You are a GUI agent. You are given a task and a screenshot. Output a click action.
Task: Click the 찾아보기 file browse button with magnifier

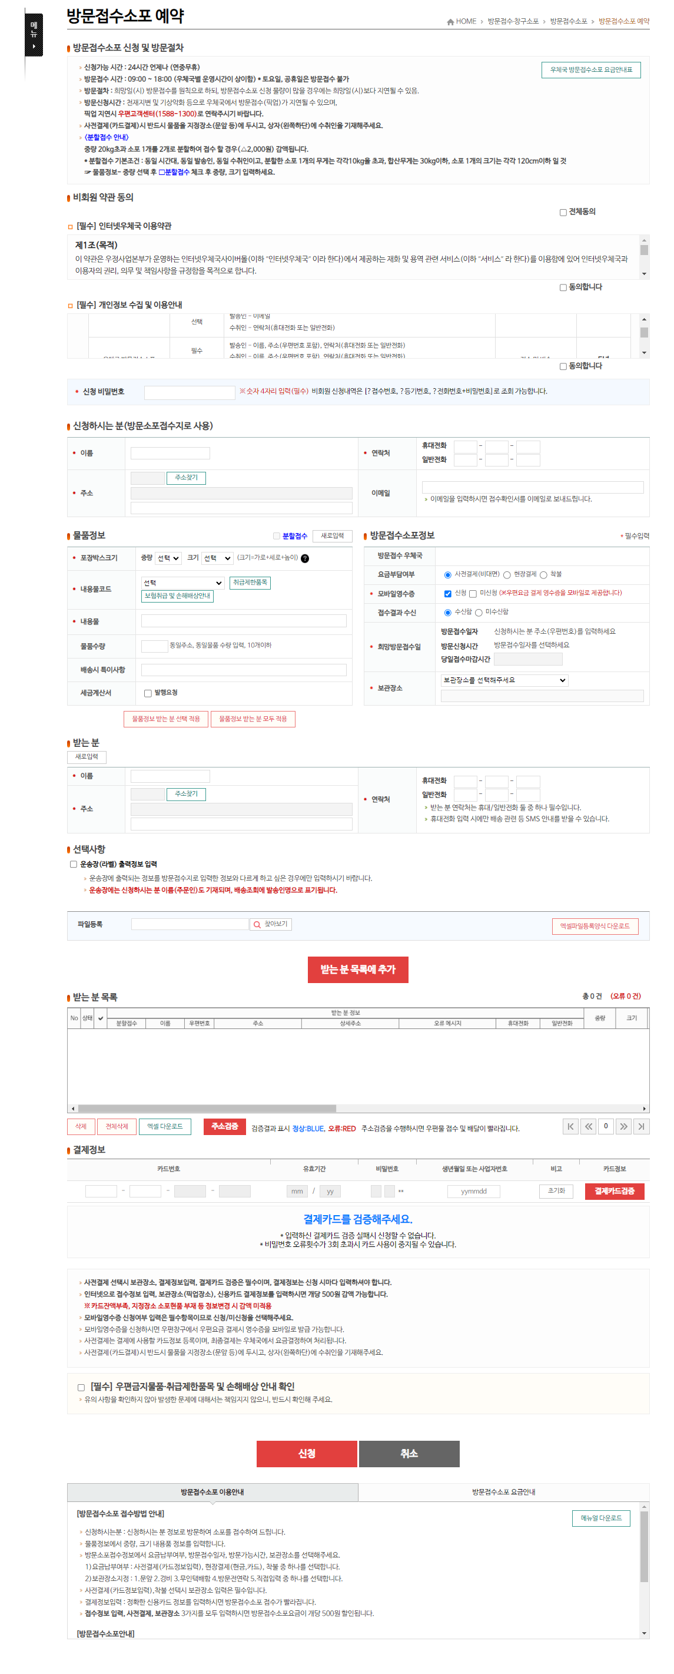pyautogui.click(x=271, y=924)
